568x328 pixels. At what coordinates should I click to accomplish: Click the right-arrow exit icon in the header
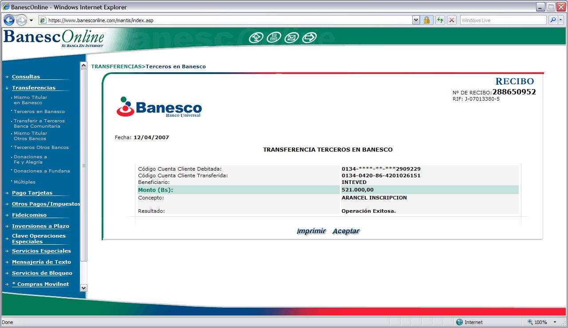(x=309, y=38)
